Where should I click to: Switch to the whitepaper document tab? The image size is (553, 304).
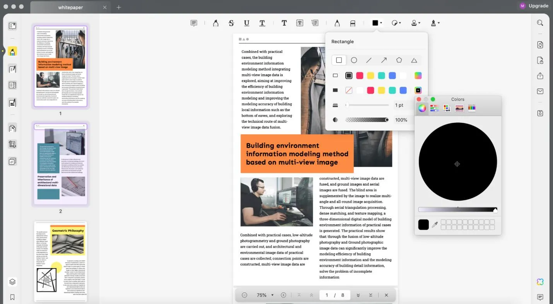point(70,7)
